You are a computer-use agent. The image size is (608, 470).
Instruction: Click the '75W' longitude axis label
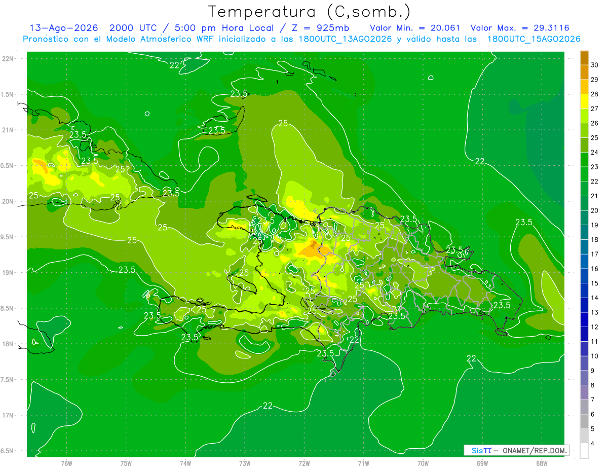[126, 463]
